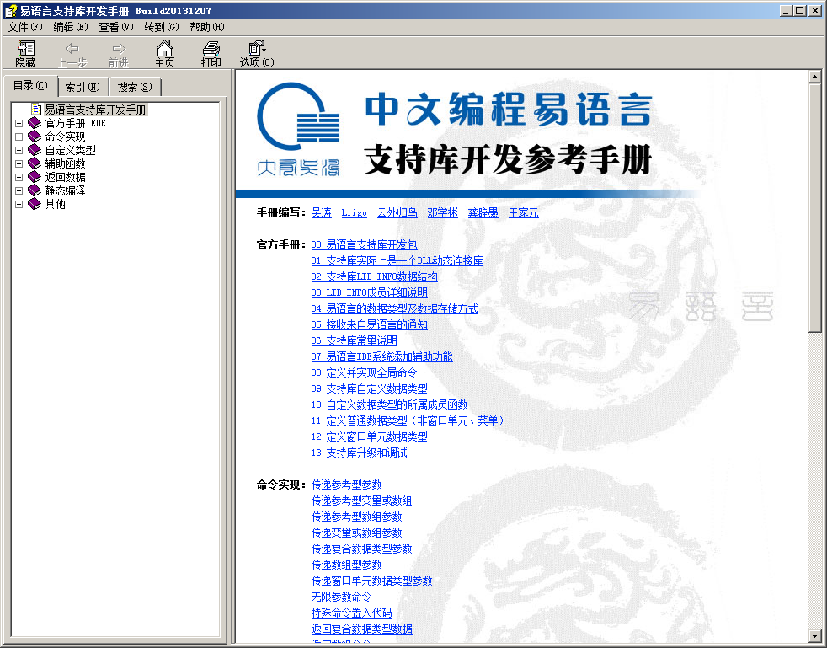Select 易语言支持库开发手册 root tree item

click(95, 110)
